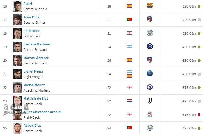Open Matthijs de Ligt's profile link
203x134 pixels.
pos(36,98)
